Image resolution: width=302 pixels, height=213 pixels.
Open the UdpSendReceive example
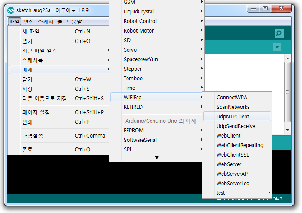click(x=237, y=126)
